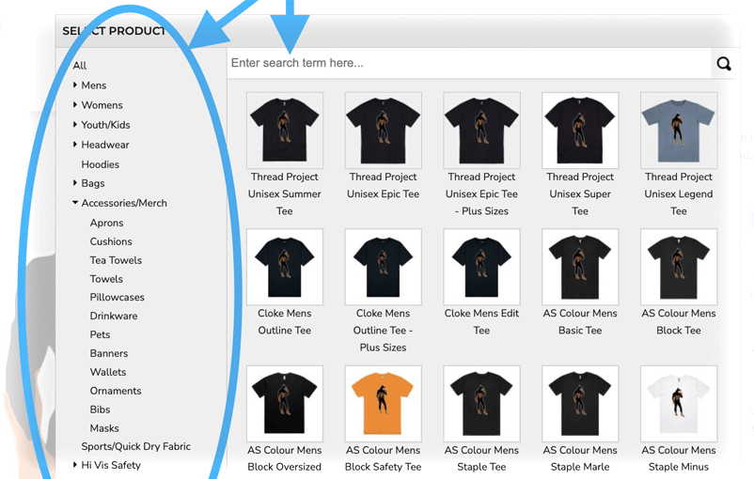Image resolution: width=754 pixels, height=479 pixels.
Task: Click 'AS Colour Mens Block Tee' label
Action: (x=679, y=322)
